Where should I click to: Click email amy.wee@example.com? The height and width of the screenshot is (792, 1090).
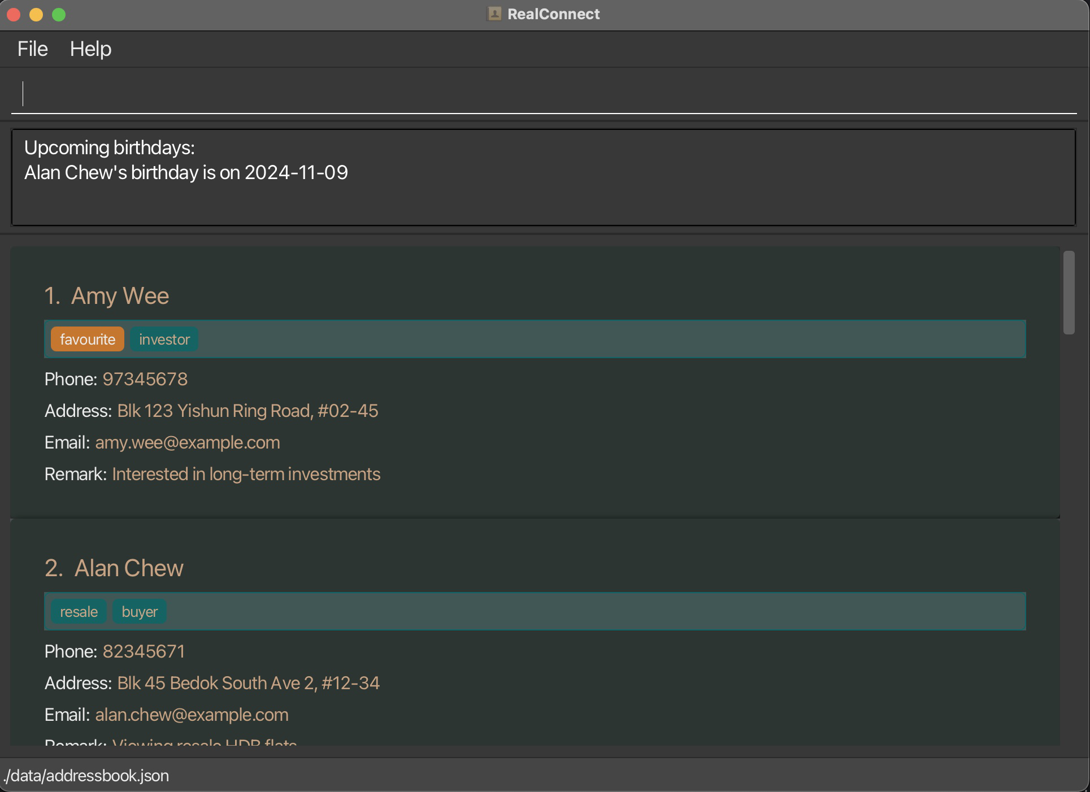(188, 442)
